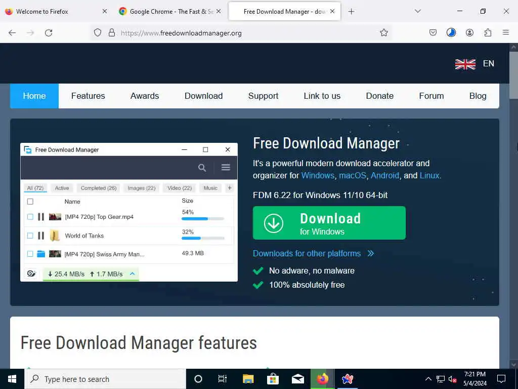
Task: Click the blue circular extension icon in toolbar
Action: (451, 32)
